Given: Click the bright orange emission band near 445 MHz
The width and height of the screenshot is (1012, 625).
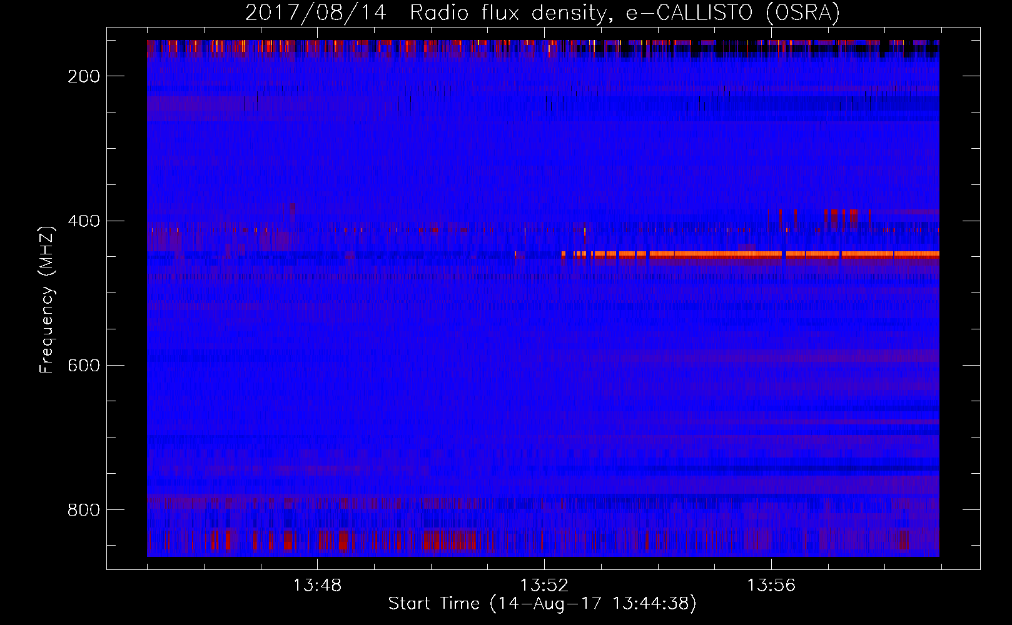Looking at the screenshot, I should coord(750,254).
